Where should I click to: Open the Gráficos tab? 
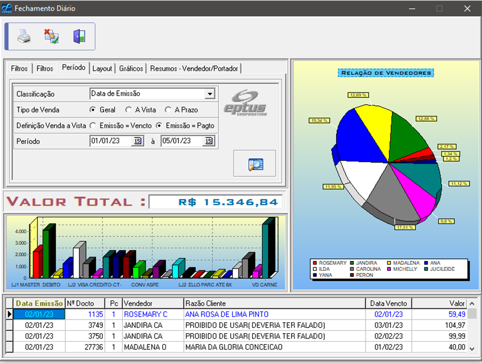[x=131, y=68]
